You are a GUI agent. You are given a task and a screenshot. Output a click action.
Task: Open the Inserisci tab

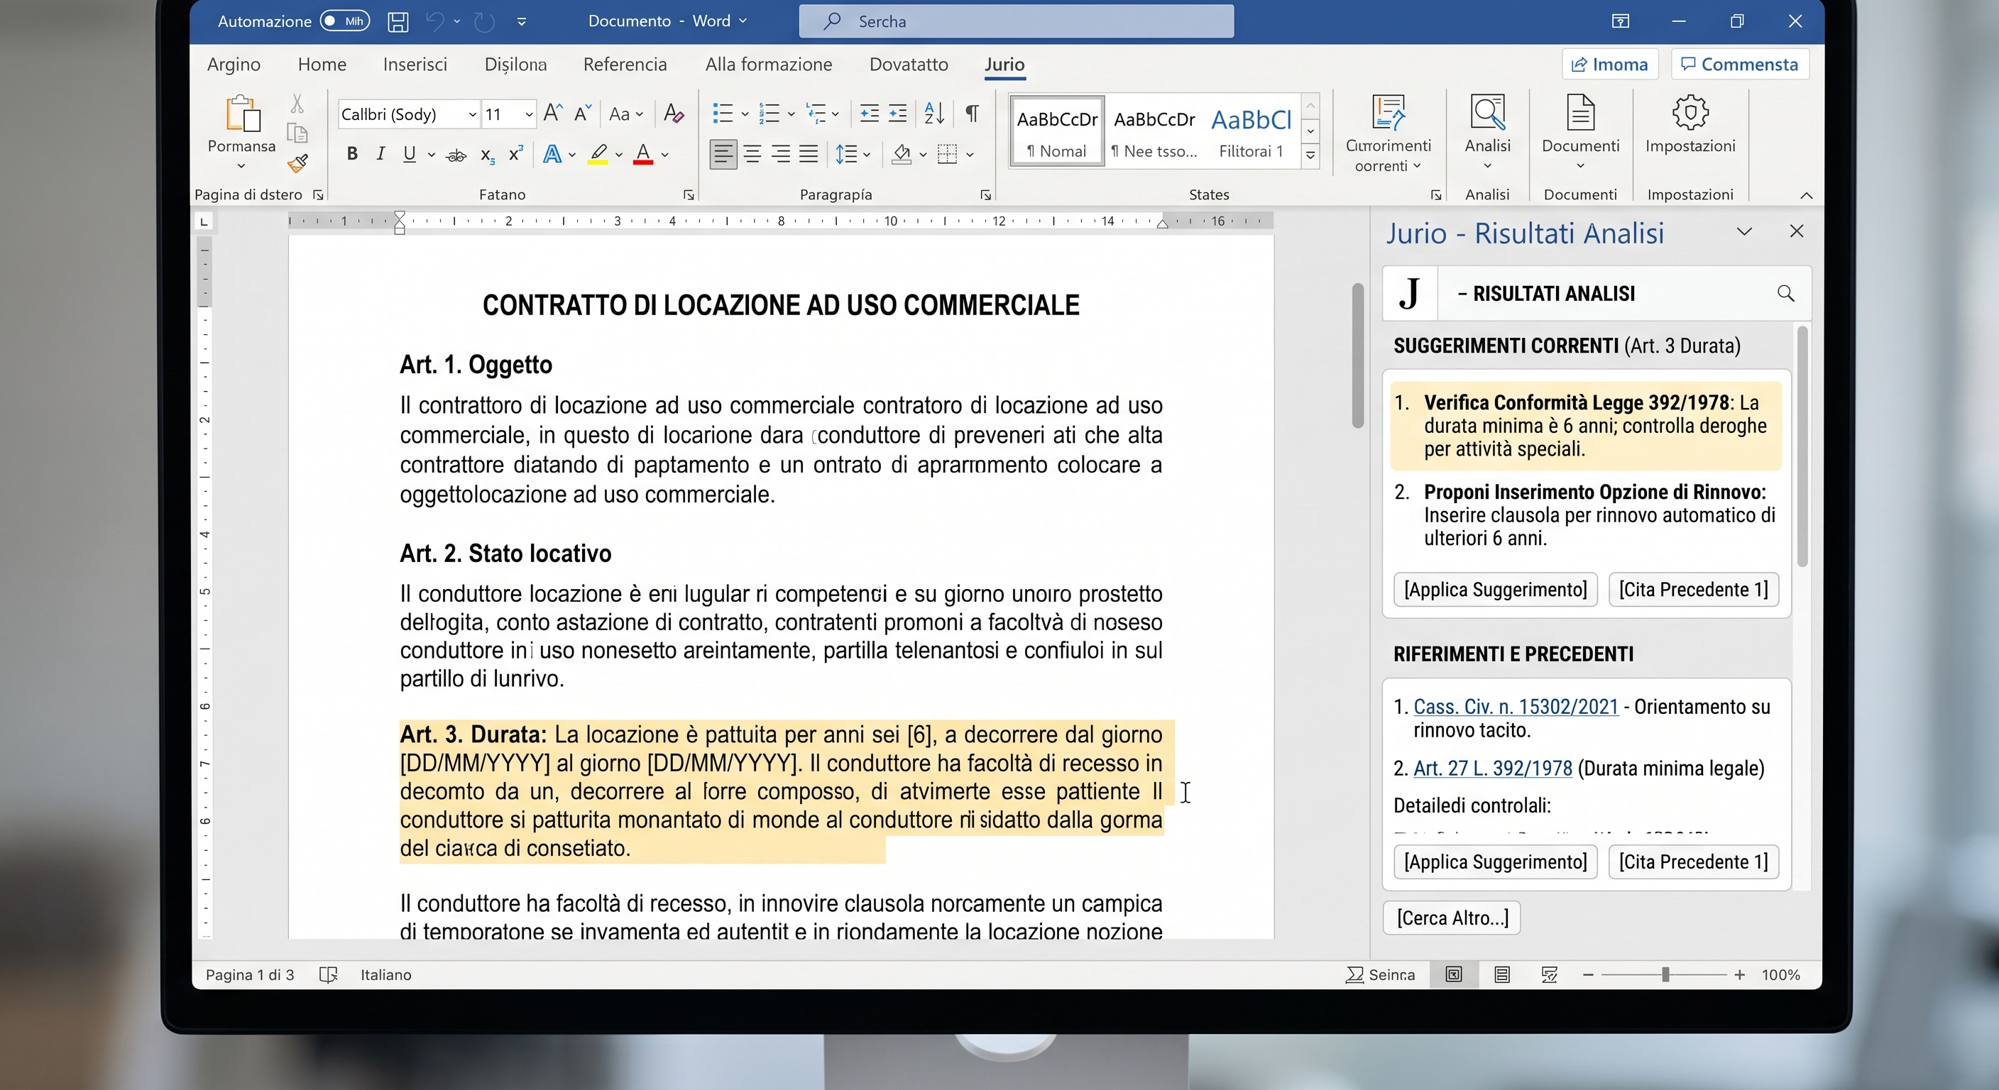coord(415,65)
